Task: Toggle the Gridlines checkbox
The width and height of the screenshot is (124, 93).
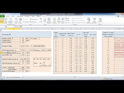Action: 26,22
